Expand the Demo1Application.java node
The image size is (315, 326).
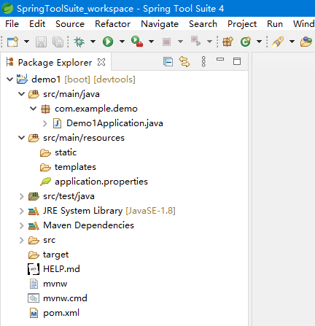click(45, 123)
